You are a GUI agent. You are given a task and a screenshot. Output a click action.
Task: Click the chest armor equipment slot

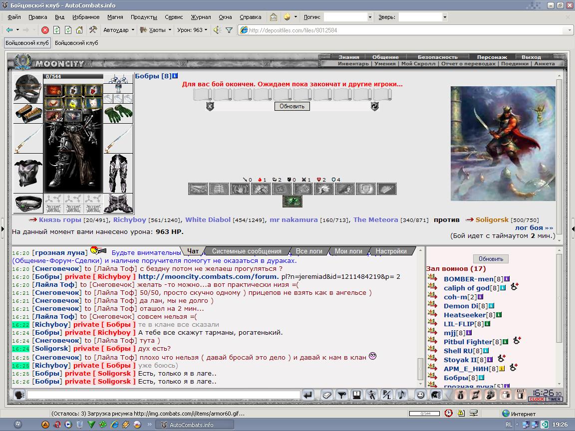(x=28, y=174)
